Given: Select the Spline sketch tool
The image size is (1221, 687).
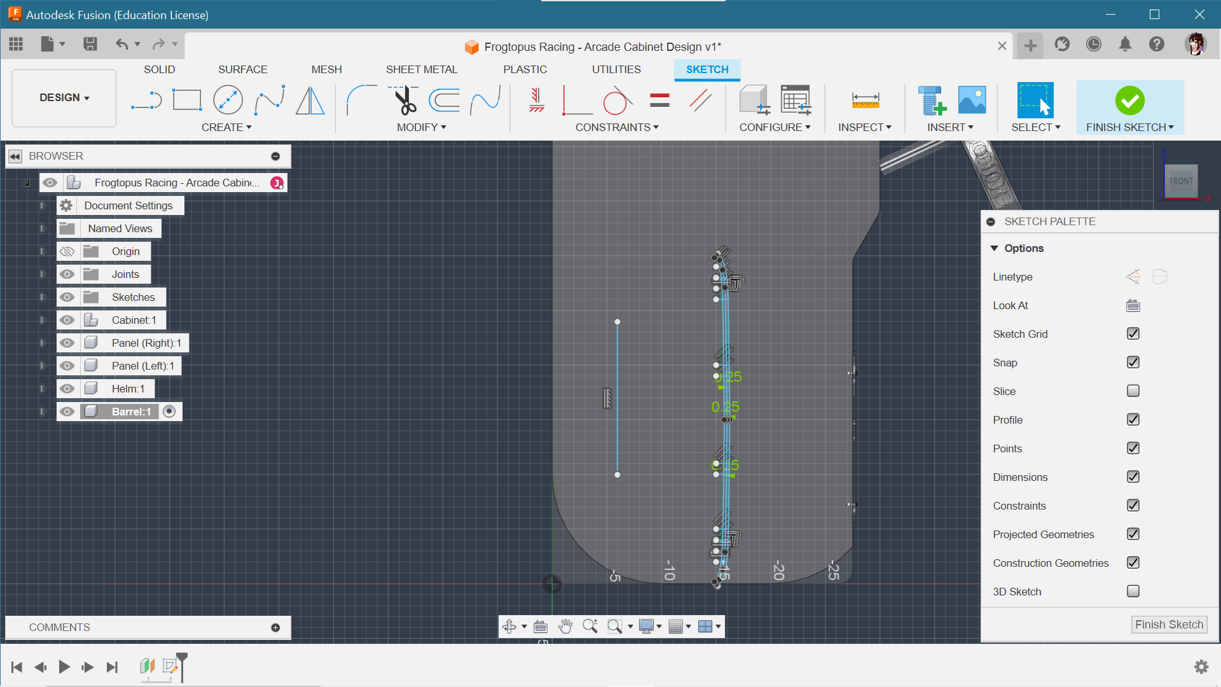Looking at the screenshot, I should (x=269, y=101).
